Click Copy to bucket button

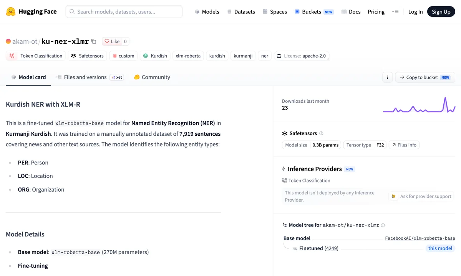tap(425, 77)
